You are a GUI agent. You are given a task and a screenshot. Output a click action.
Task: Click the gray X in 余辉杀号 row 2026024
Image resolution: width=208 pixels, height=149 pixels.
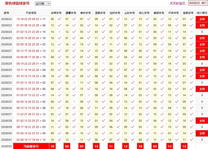(x=59, y=32)
